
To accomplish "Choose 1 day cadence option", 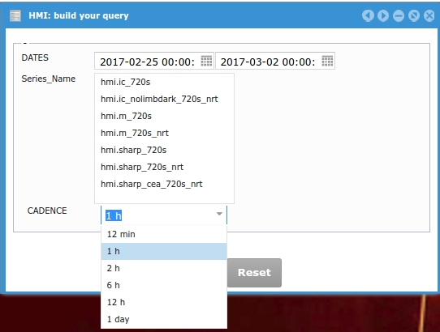I will point(164,319).
